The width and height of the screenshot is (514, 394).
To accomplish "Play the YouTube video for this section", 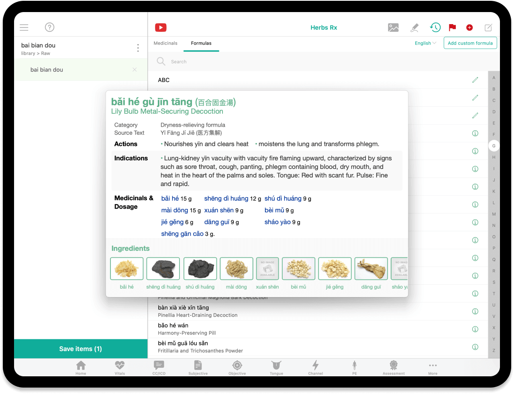I will tap(161, 27).
